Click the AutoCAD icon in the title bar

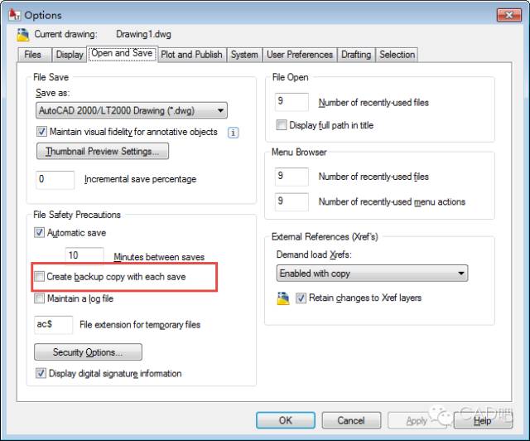pos(12,15)
